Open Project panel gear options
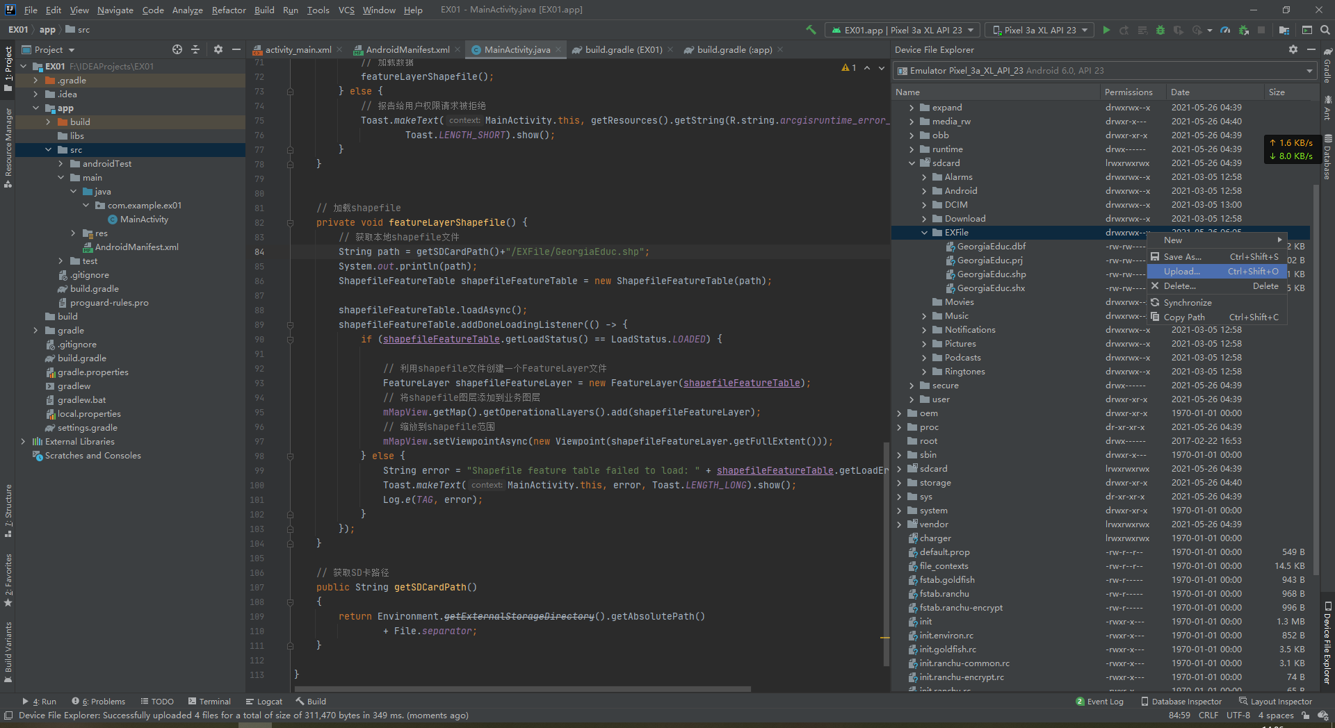Image resolution: width=1335 pixels, height=728 pixels. pyautogui.click(x=218, y=49)
